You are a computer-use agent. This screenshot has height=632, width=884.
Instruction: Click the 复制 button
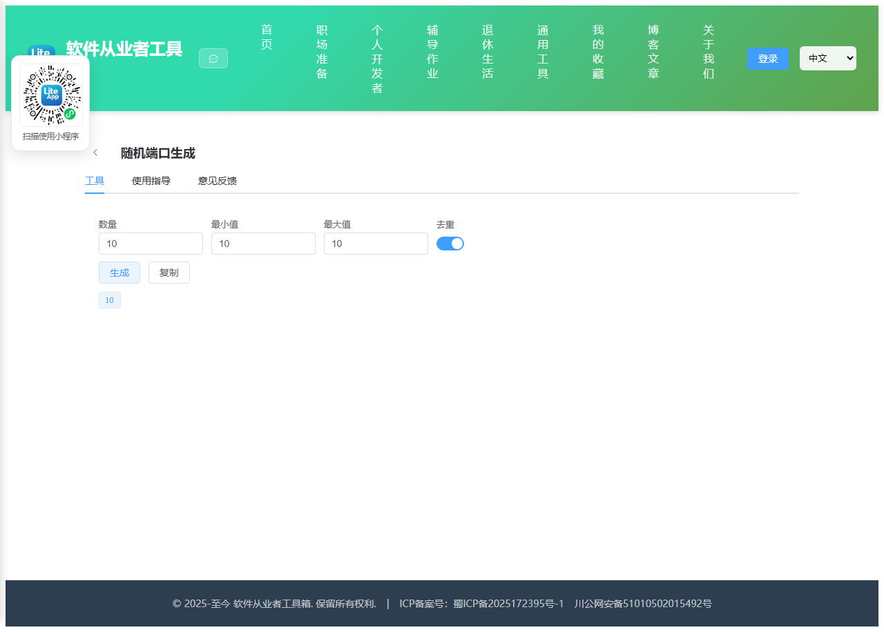(x=169, y=273)
